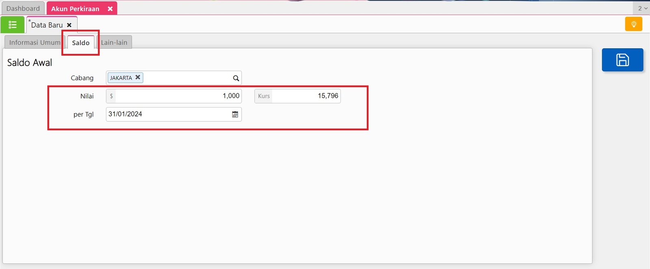Open the green list view icon

click(13, 25)
